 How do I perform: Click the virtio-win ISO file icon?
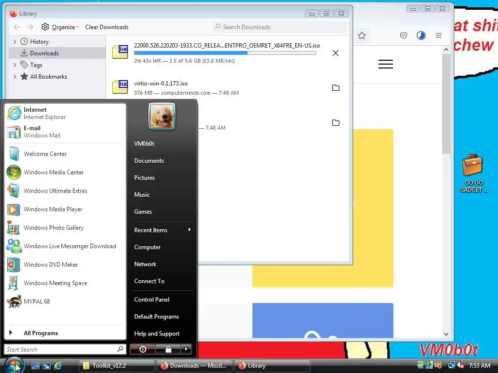click(x=121, y=87)
